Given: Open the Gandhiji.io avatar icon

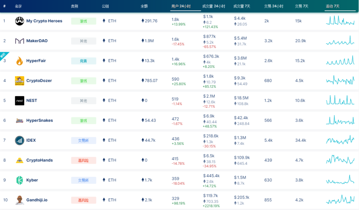Looking at the screenshot, I should (x=19, y=200).
